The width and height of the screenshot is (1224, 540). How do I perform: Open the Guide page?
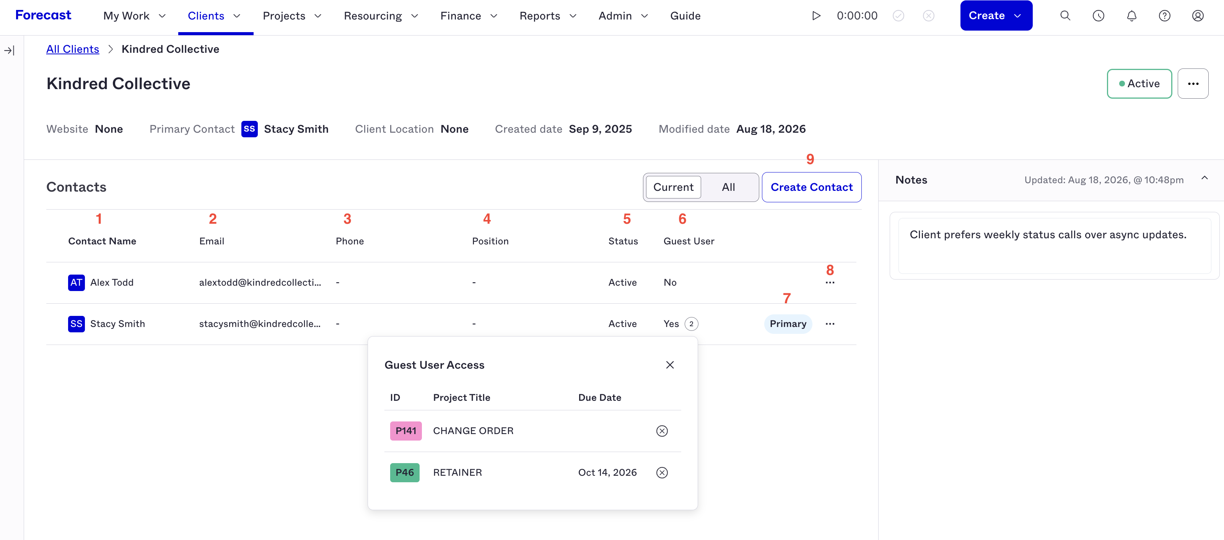point(685,16)
